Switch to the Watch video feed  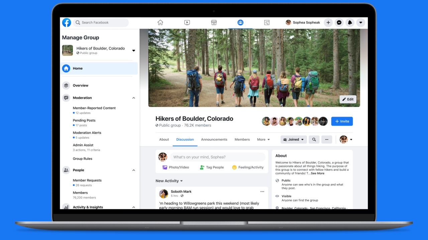pyautogui.click(x=187, y=22)
